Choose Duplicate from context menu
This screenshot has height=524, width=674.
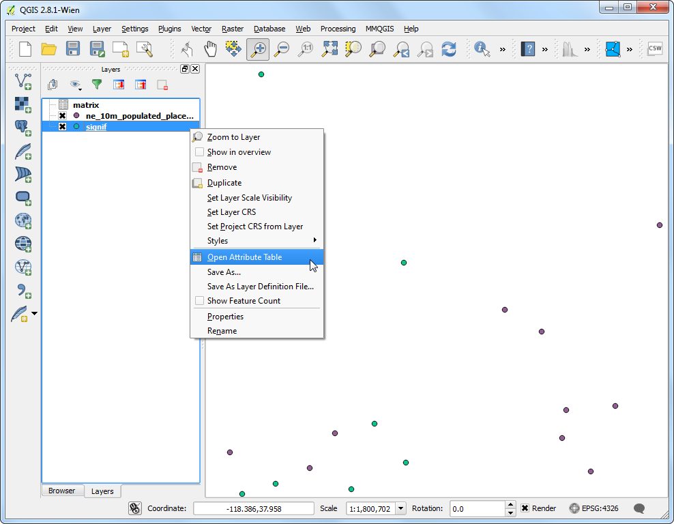click(257, 183)
